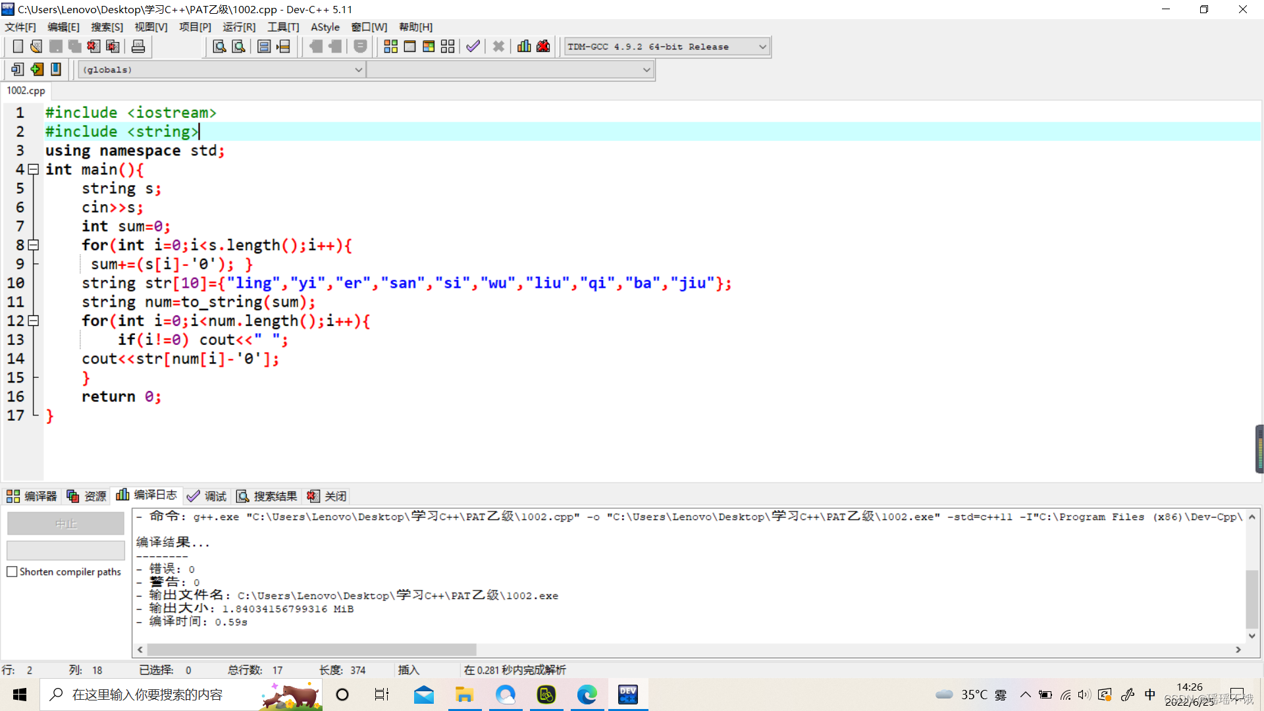Collapse the main function code fold on line 4

pyautogui.click(x=34, y=170)
